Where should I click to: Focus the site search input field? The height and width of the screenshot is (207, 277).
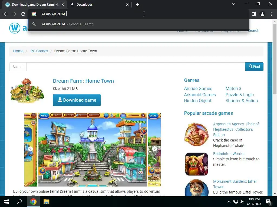136,67
